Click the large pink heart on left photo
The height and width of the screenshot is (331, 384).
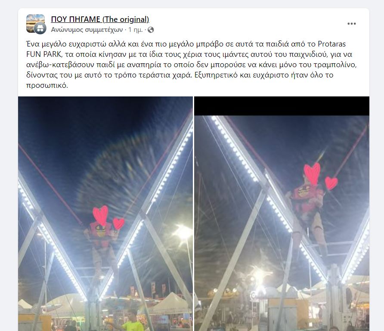pyautogui.click(x=101, y=216)
